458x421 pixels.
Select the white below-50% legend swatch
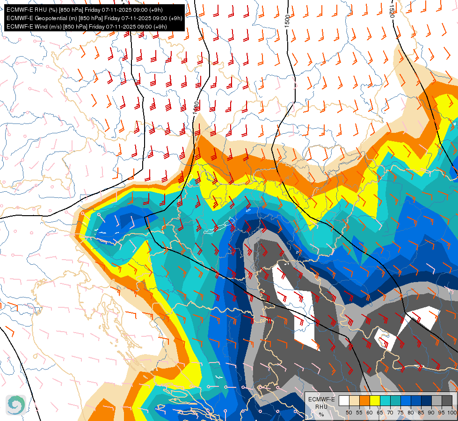coord(344,400)
